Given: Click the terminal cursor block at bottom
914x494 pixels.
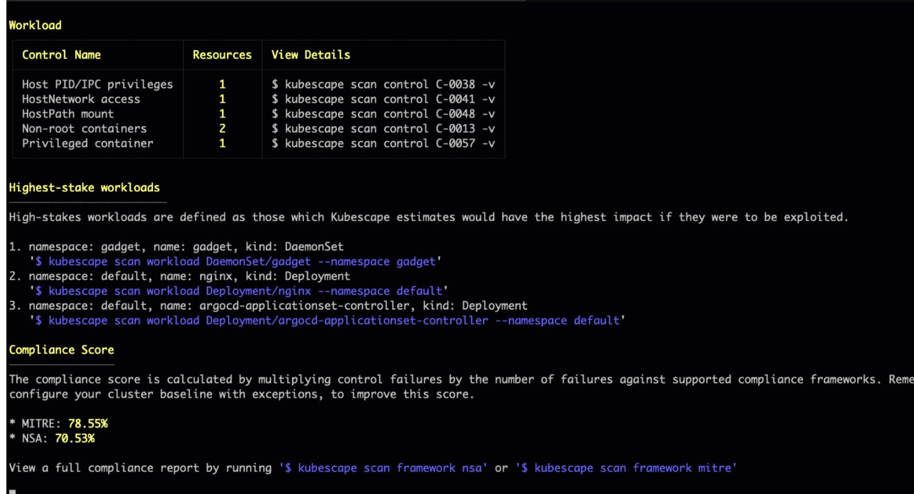Looking at the screenshot, I should pyautogui.click(x=13, y=492).
